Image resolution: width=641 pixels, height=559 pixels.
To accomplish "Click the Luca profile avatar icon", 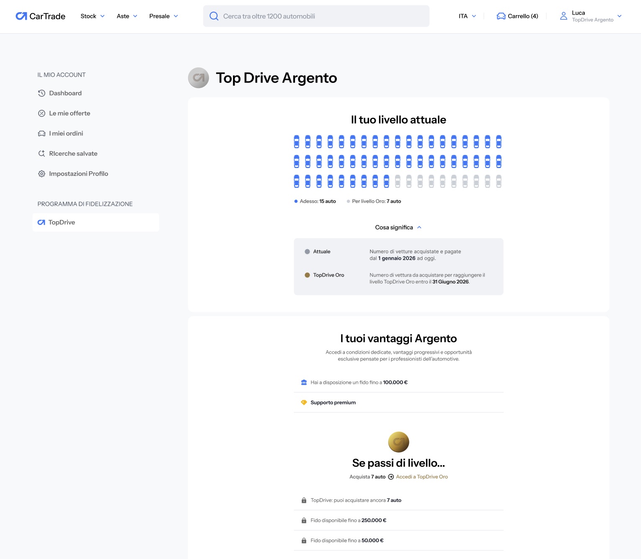I will point(563,16).
